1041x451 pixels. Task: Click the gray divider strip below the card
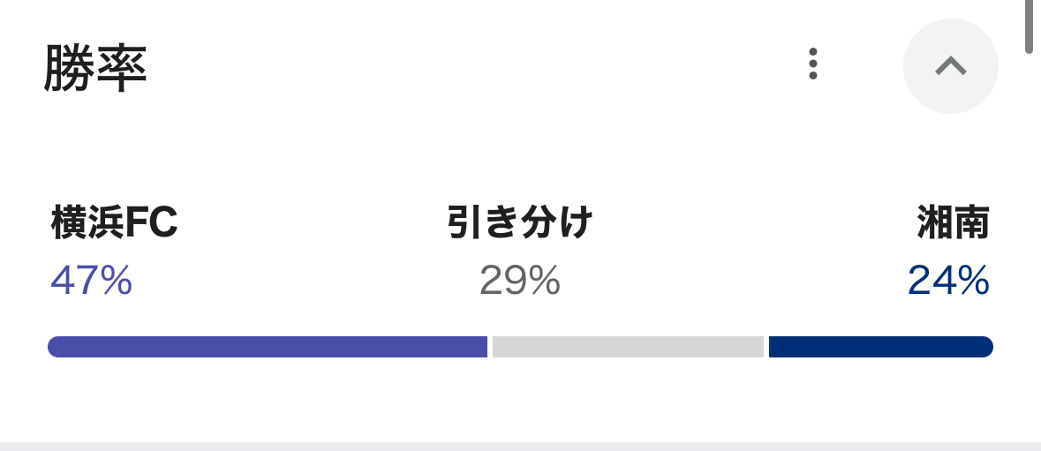coord(520,446)
